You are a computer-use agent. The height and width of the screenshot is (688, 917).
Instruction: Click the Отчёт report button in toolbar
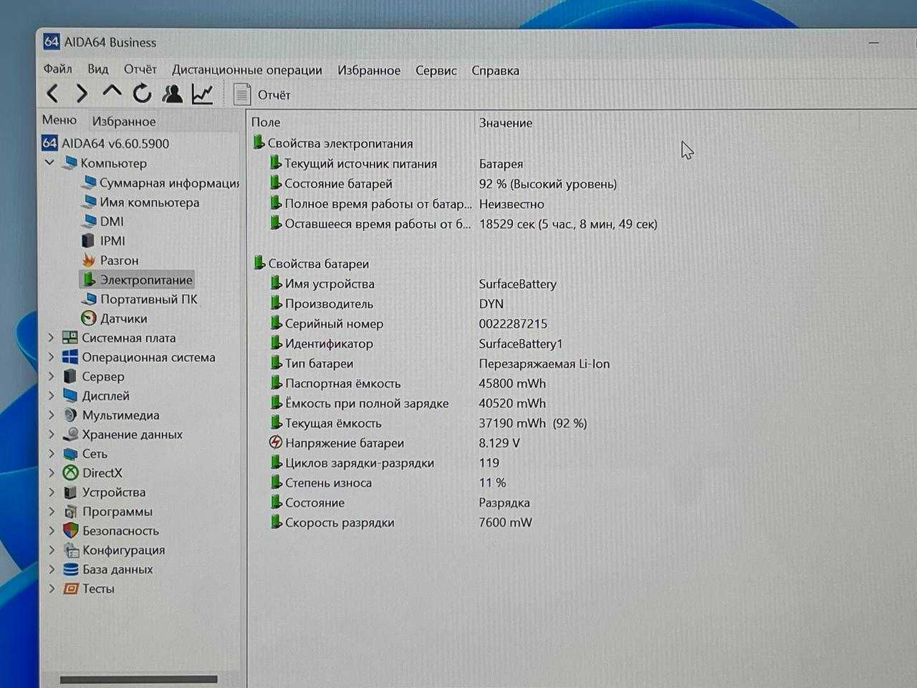(x=261, y=95)
